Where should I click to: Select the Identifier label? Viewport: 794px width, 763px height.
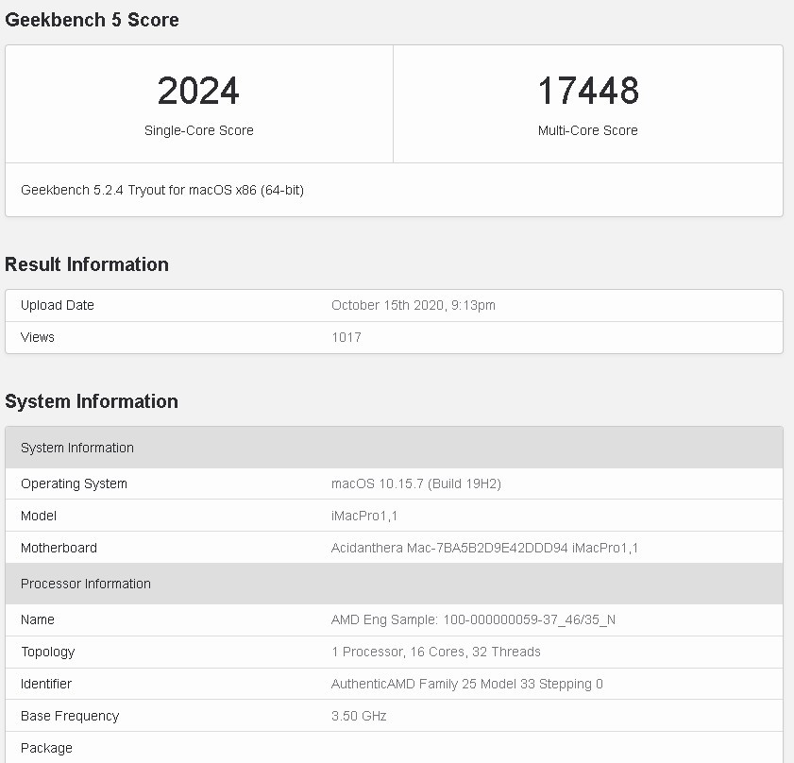(x=46, y=684)
